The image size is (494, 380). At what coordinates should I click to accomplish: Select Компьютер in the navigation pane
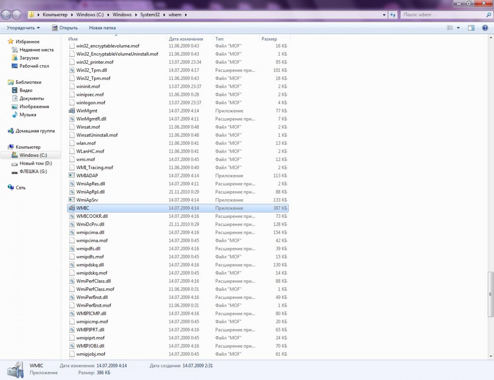[x=28, y=147]
